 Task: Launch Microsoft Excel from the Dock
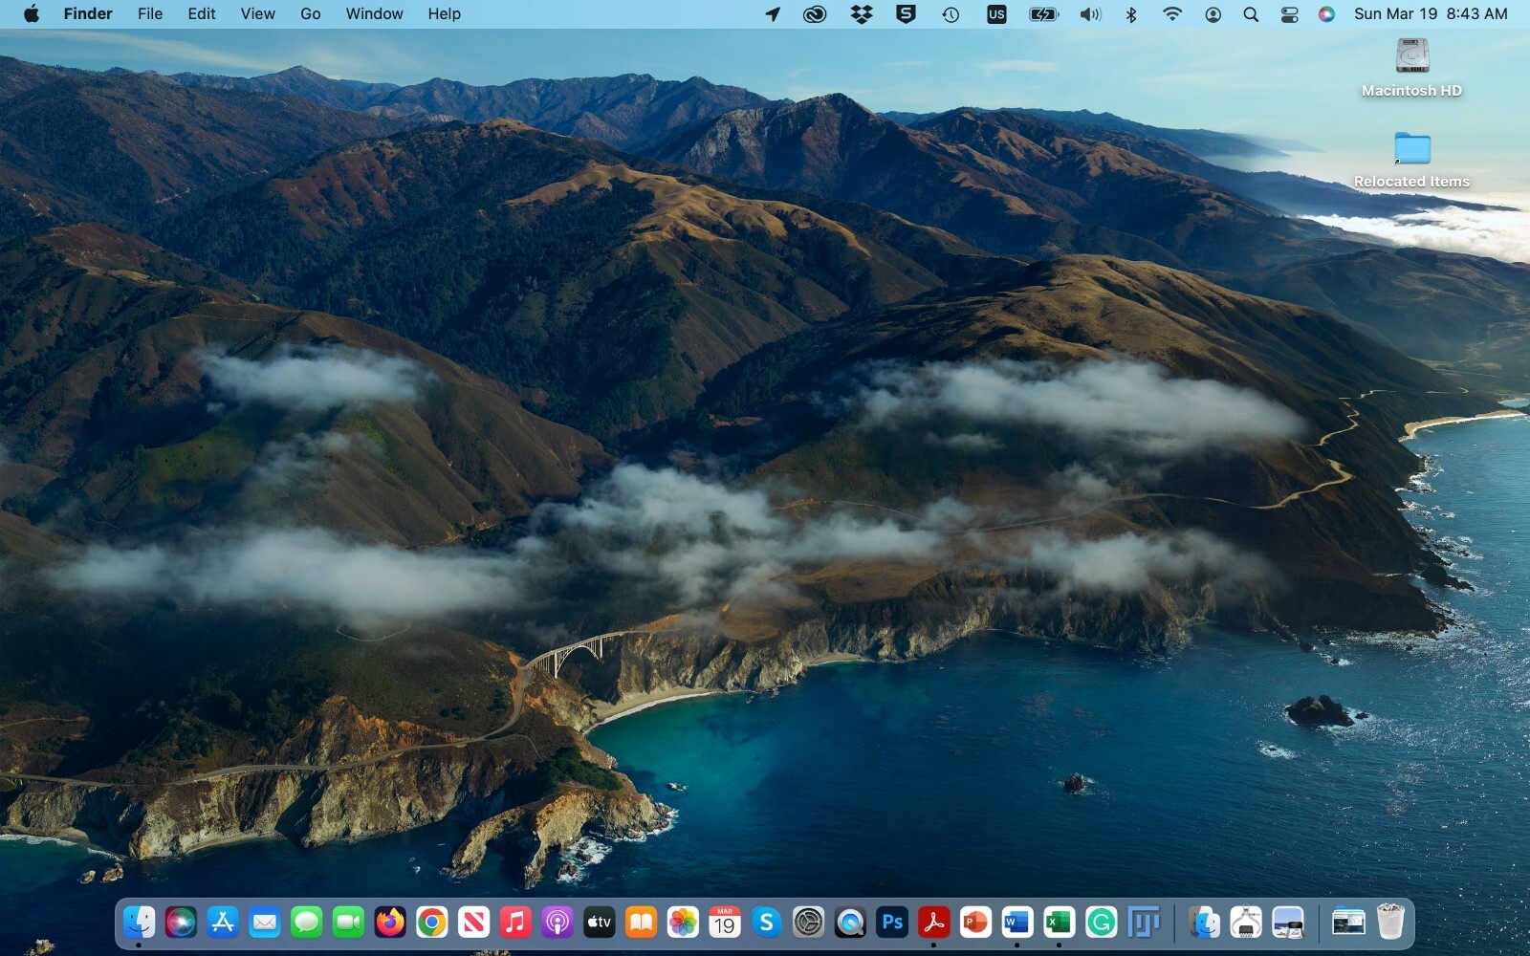tap(1059, 923)
